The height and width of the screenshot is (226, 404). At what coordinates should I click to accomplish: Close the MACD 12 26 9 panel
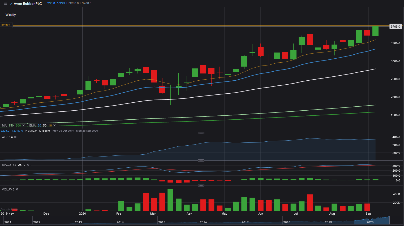[28, 165]
